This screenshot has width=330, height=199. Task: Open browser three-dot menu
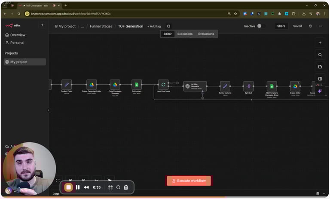click(324, 14)
